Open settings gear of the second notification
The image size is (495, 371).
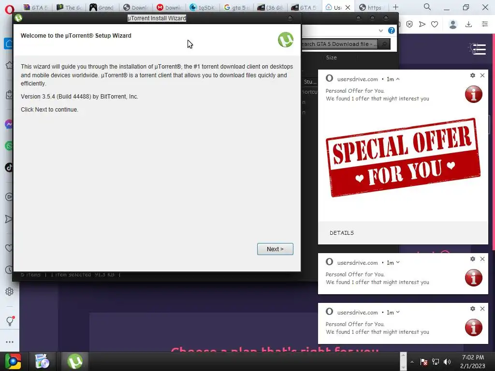point(473,259)
